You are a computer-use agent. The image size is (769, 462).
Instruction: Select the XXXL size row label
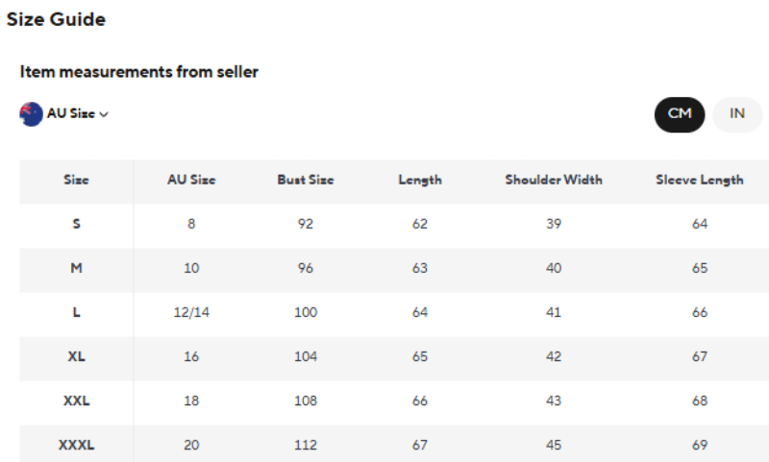[x=76, y=445]
